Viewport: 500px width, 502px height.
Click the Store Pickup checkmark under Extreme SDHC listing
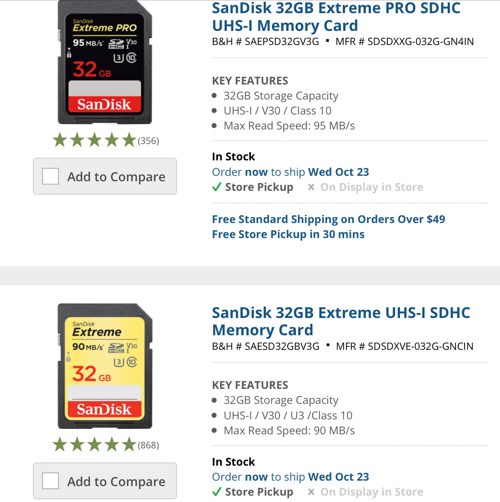point(217,492)
